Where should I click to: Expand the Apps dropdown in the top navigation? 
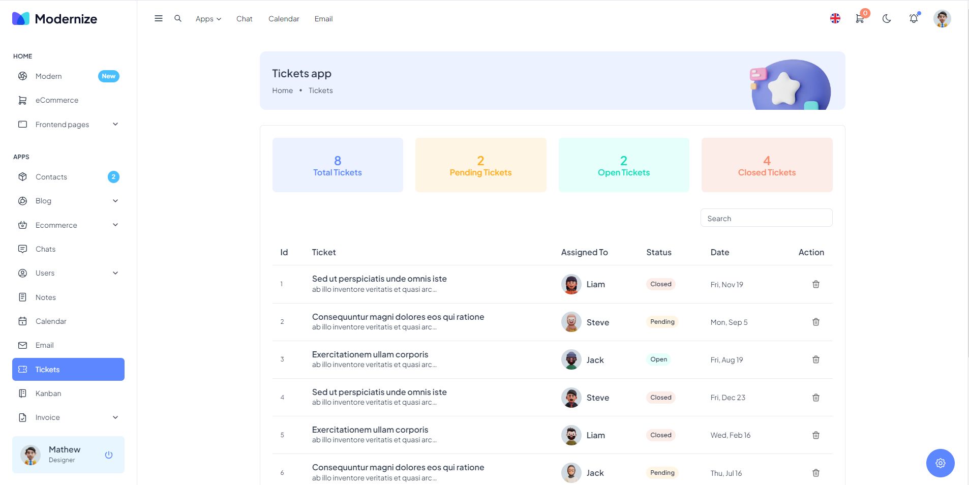pos(208,19)
